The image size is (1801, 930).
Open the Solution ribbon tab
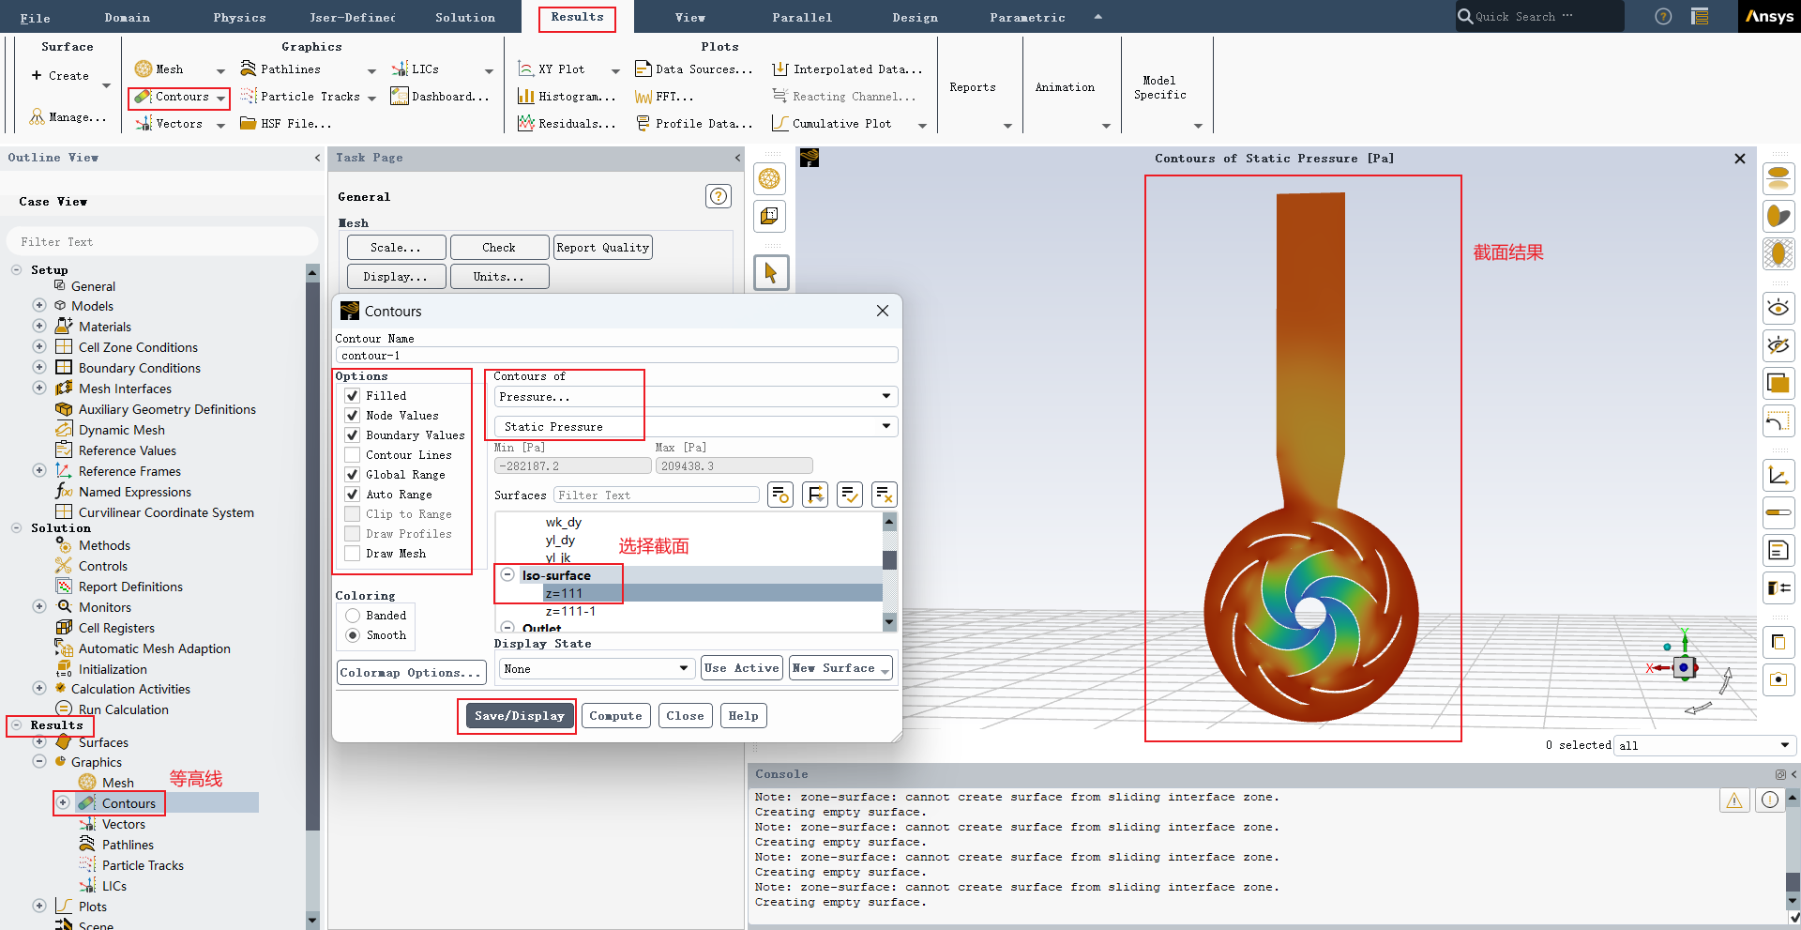tap(465, 17)
